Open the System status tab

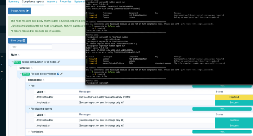(x=80, y=2)
